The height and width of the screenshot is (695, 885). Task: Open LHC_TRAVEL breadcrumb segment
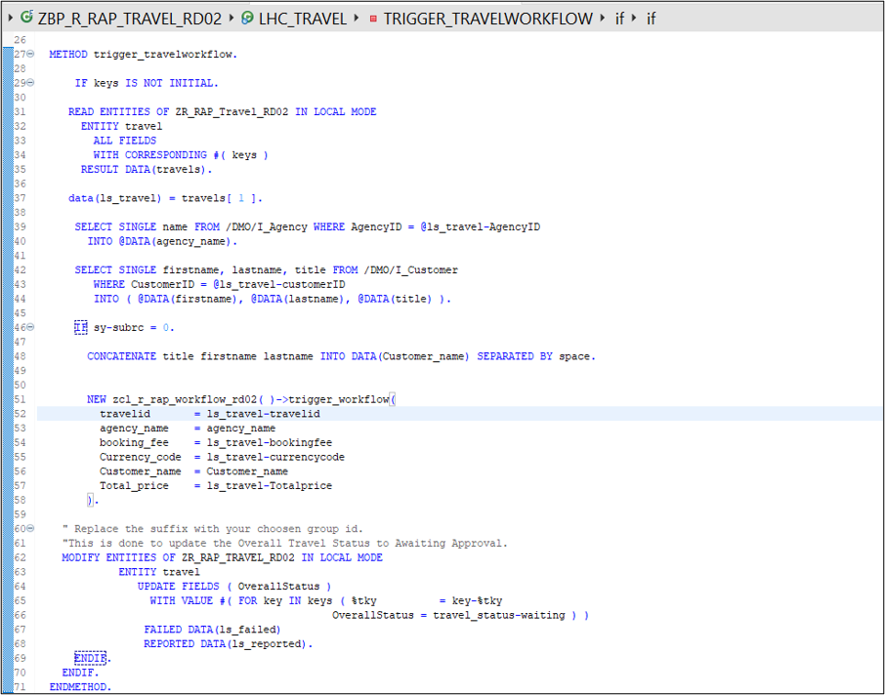click(303, 19)
